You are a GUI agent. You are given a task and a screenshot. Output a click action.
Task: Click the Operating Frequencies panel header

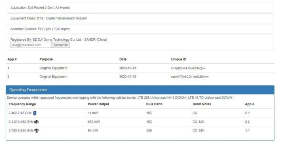tap(140, 90)
